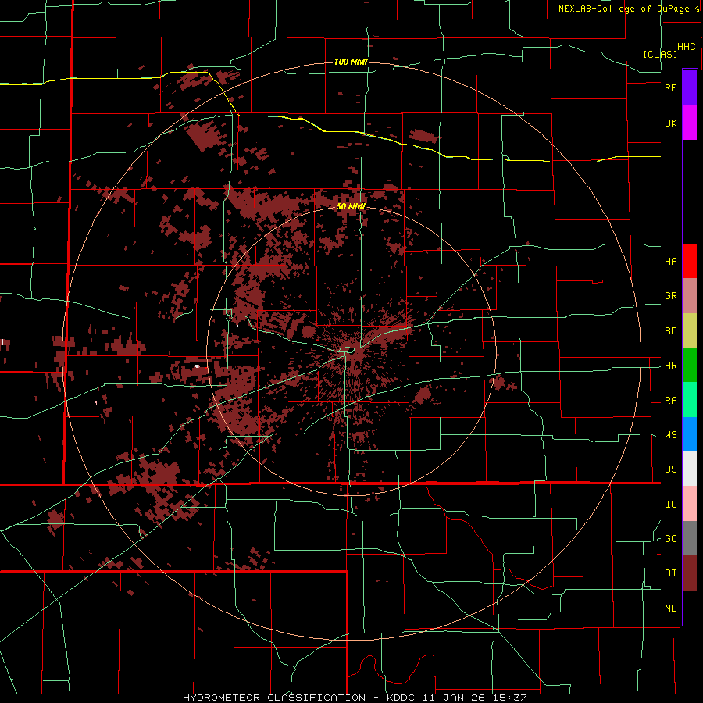The height and width of the screenshot is (703, 703).
Task: Click the BI legend label
Action: coord(670,573)
